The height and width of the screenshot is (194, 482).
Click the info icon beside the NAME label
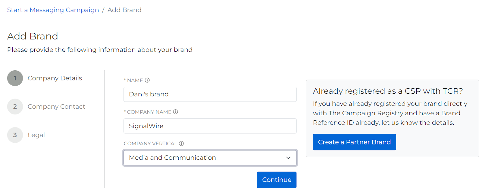pyautogui.click(x=147, y=80)
